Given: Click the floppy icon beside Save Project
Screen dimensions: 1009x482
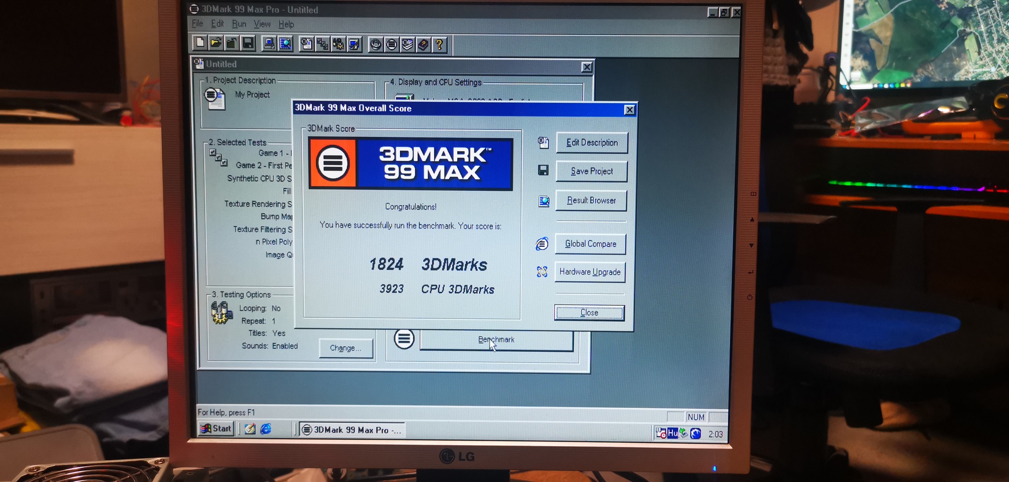Looking at the screenshot, I should pos(543,170).
